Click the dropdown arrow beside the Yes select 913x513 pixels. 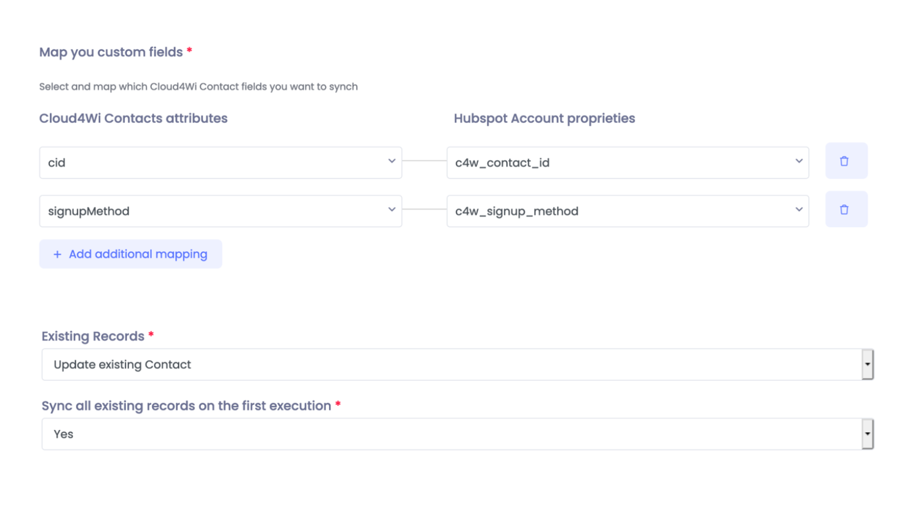coord(866,434)
